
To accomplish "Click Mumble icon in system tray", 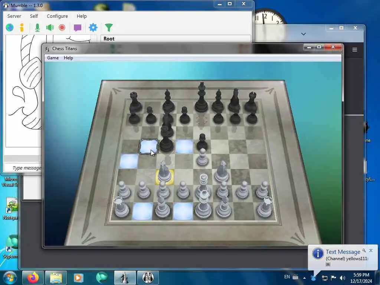I will click(314, 278).
